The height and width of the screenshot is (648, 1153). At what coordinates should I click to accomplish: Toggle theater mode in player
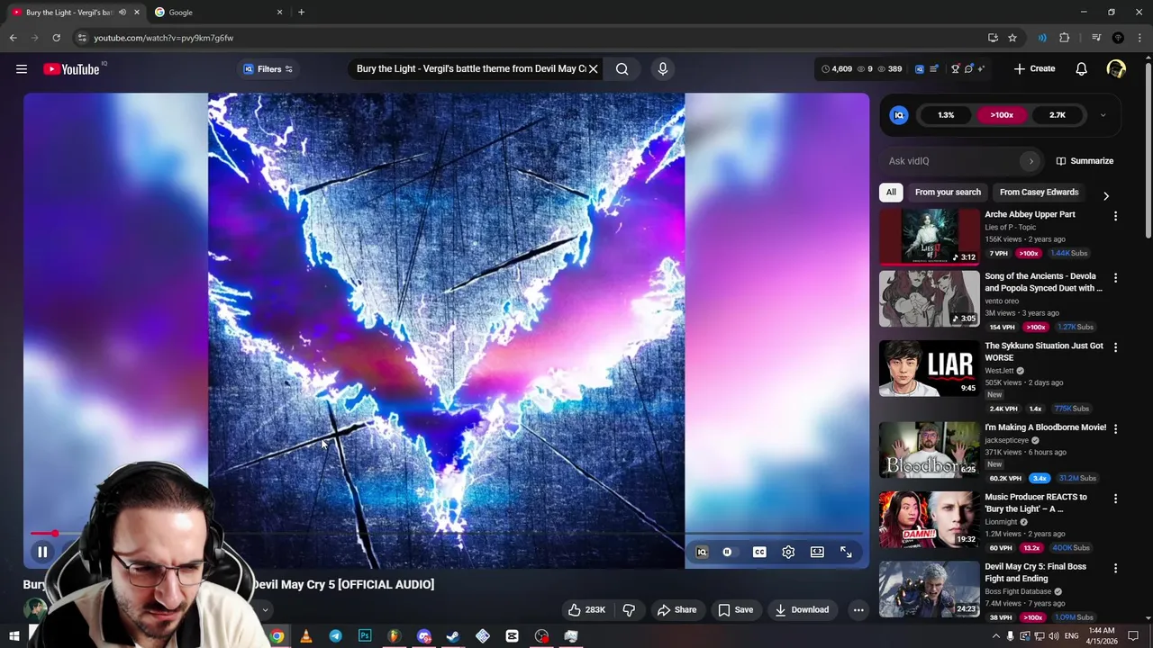click(817, 552)
